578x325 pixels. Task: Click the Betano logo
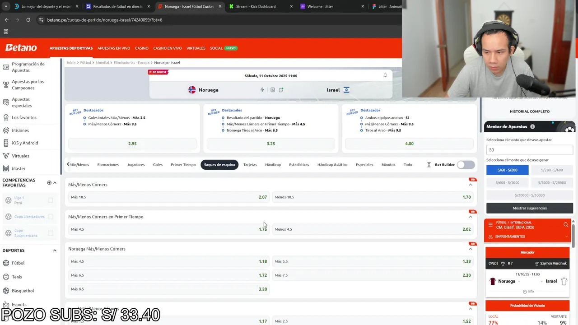21,48
